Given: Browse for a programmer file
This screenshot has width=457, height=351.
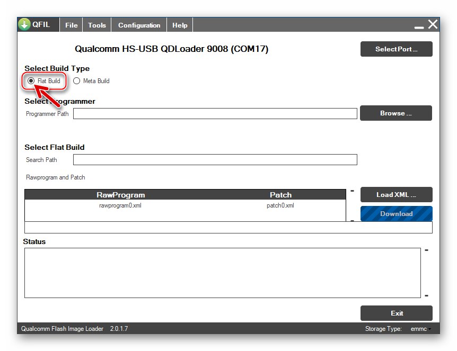Looking at the screenshot, I should [x=396, y=113].
